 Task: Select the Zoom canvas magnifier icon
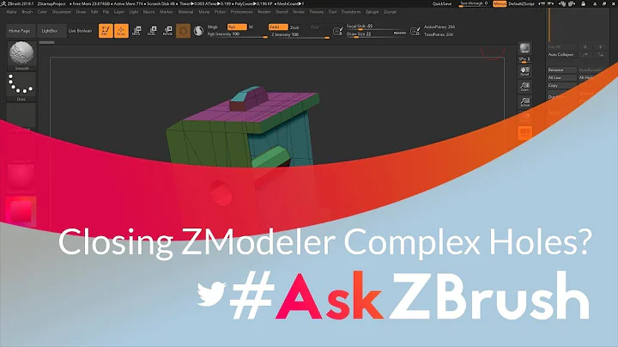pyautogui.click(x=524, y=87)
